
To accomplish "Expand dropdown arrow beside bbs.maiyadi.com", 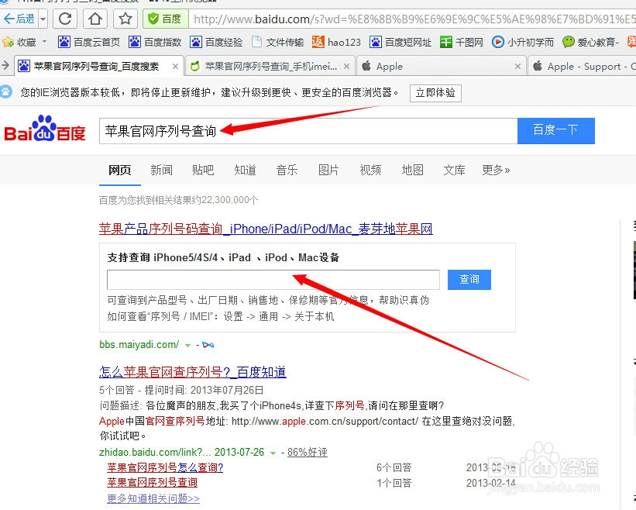I will (187, 345).
